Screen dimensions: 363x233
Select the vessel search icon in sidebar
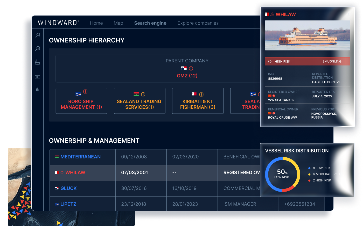click(38, 35)
